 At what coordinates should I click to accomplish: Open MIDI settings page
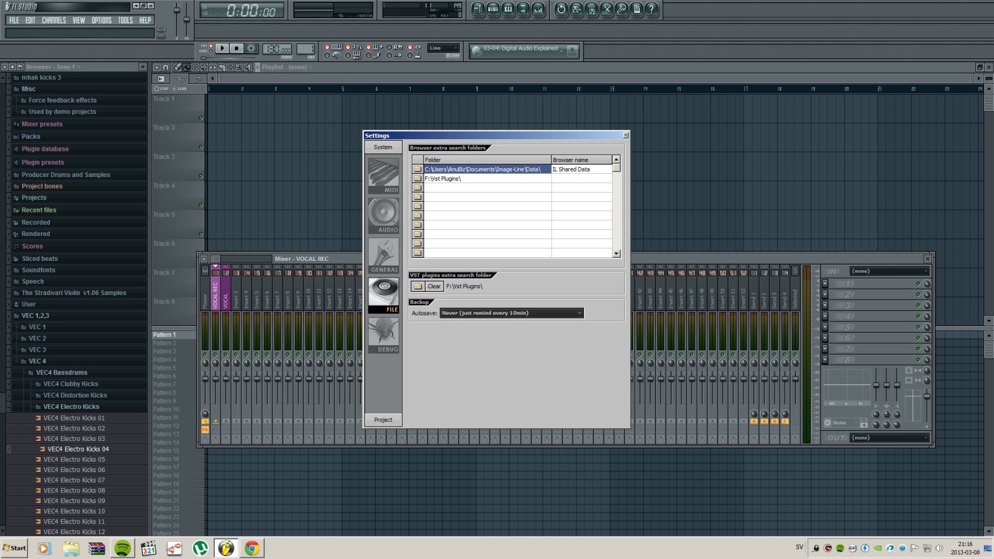coord(383,176)
